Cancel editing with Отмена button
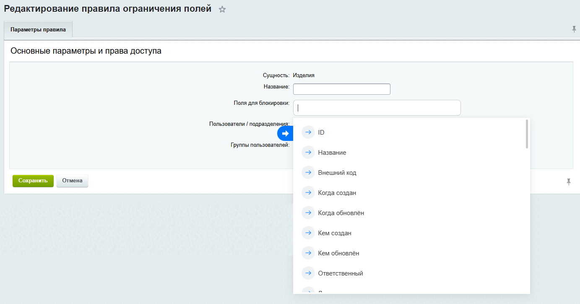 pyautogui.click(x=72, y=181)
